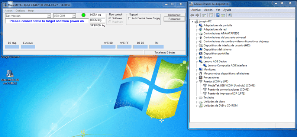Click the Adaptadores de pantalla category icon

tap(201, 25)
